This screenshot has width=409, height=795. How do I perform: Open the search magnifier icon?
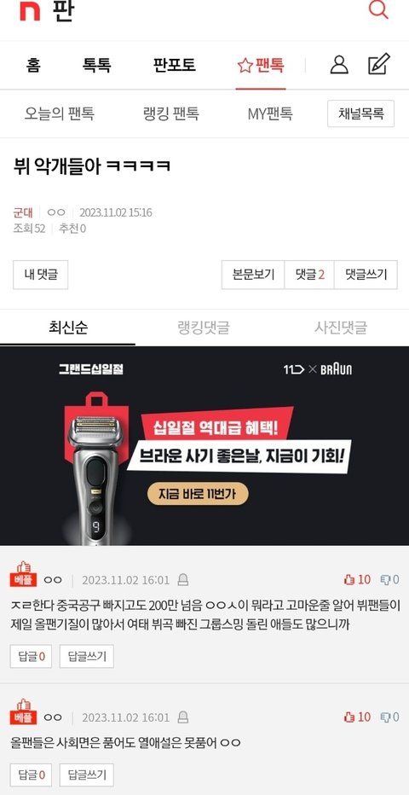378,9
